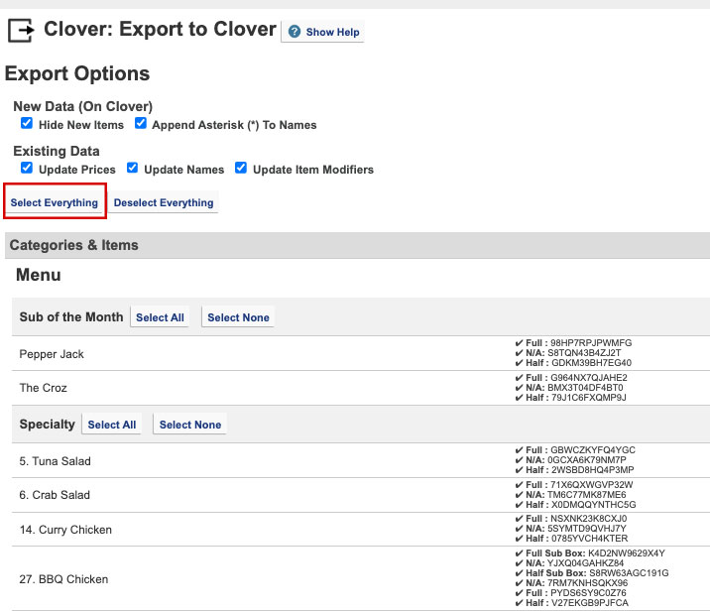Uncheck Update Names
This screenshot has height=613, width=710.
132,168
